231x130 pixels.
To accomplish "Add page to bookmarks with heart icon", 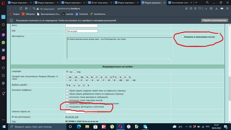I will 200,9.
